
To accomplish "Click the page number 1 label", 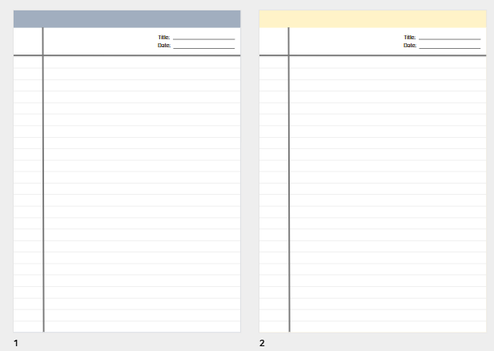I will coord(16,343).
